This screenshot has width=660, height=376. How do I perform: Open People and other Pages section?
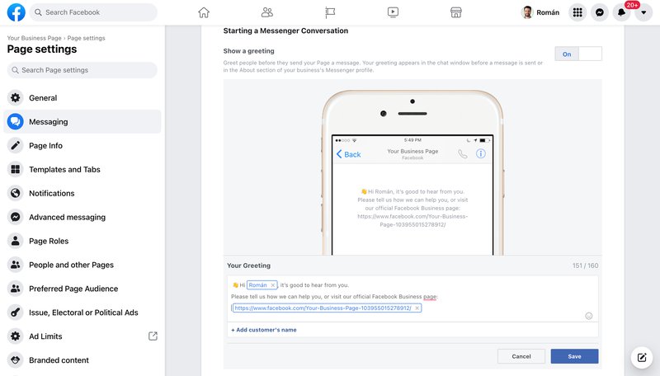(82, 265)
